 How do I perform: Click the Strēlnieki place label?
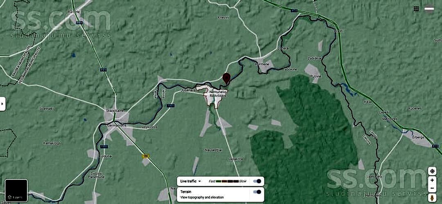pos(47,108)
